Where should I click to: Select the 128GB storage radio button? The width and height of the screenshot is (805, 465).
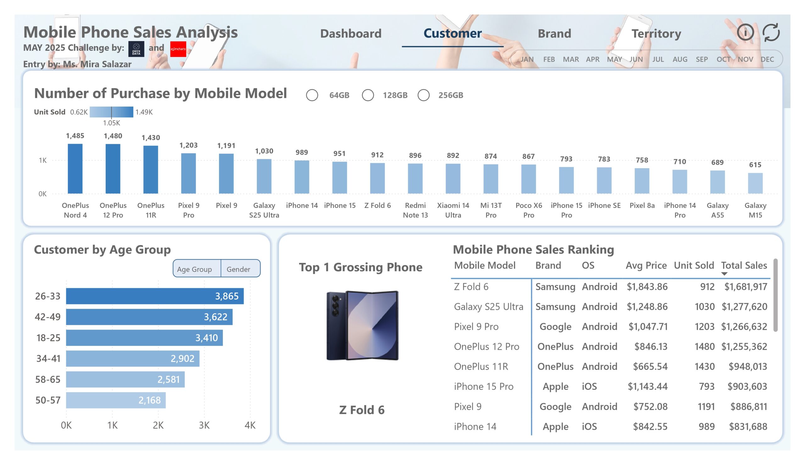pos(368,95)
